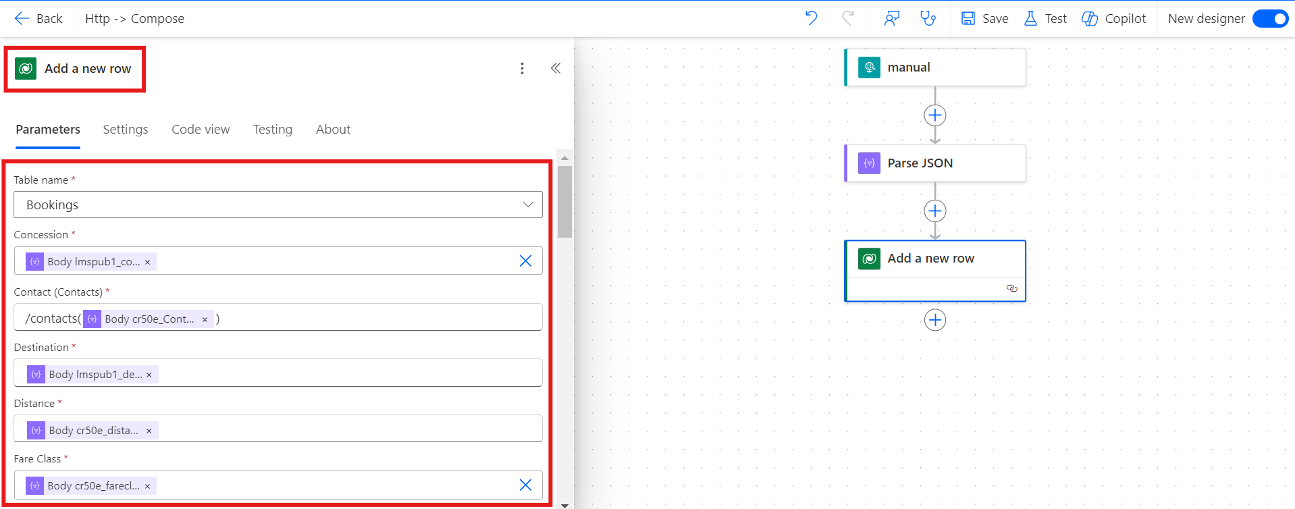Click the feedback person icon
Viewport: 1295px width, 509px height.
[x=891, y=18]
